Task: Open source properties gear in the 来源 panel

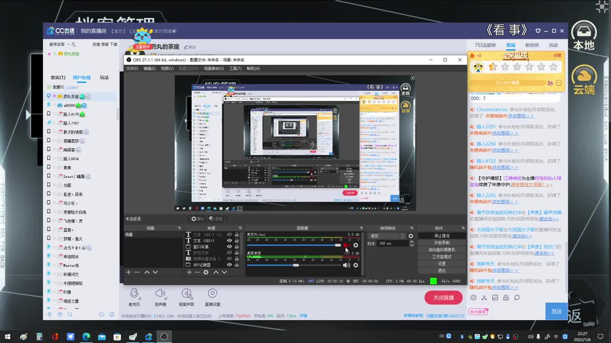Action: point(206,272)
